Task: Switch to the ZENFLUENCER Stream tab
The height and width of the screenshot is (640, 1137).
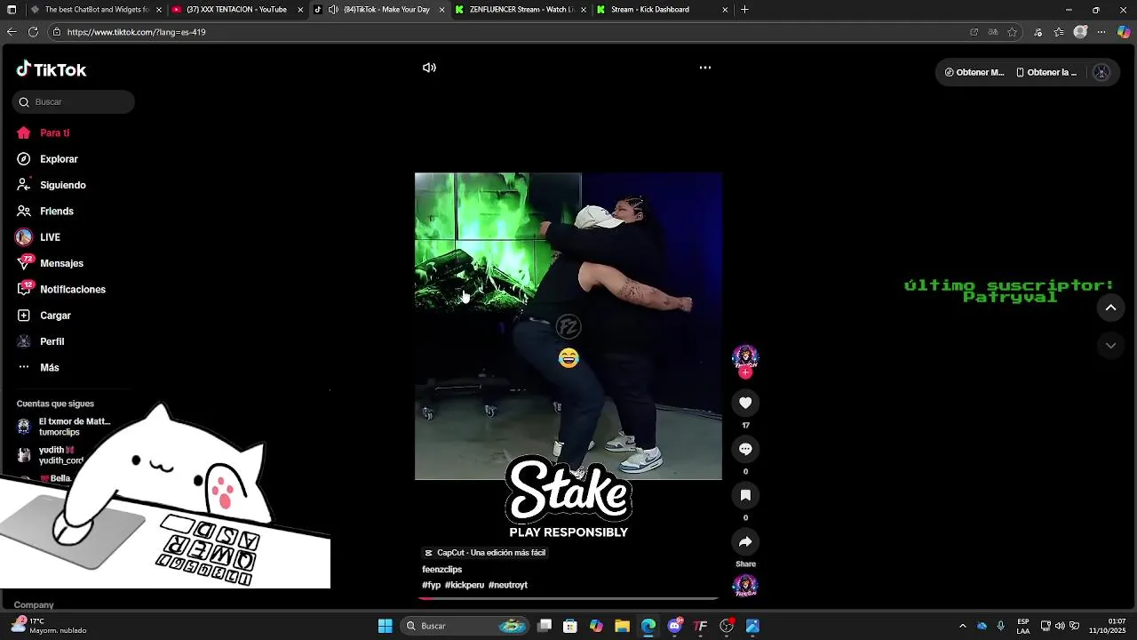Action: (521, 10)
